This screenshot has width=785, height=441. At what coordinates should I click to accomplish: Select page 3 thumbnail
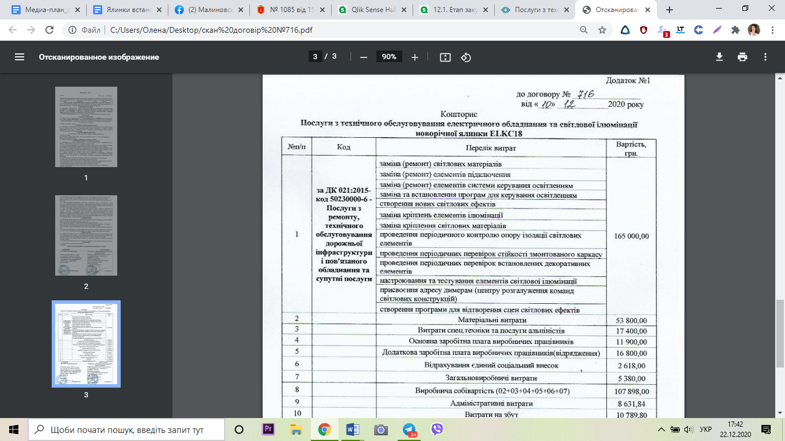(x=86, y=344)
